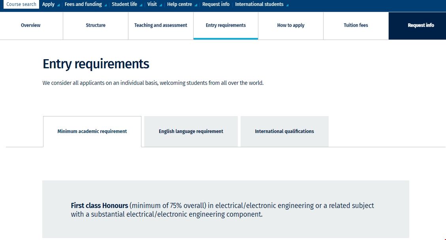Expand the International students dropdown arrow
Screen dimensions: 446x240
coord(287,5)
